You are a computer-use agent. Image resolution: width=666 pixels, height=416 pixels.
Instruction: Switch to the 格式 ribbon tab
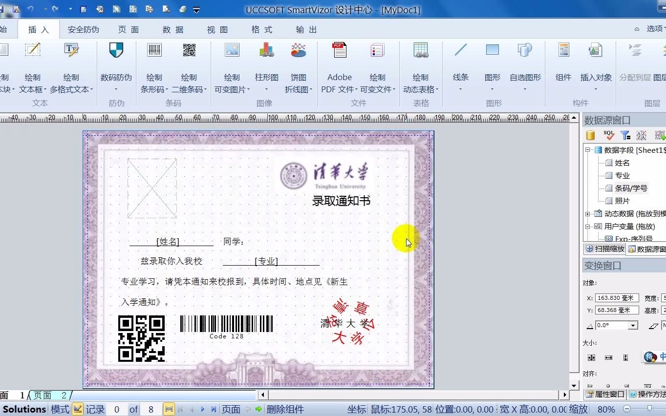tap(262, 30)
